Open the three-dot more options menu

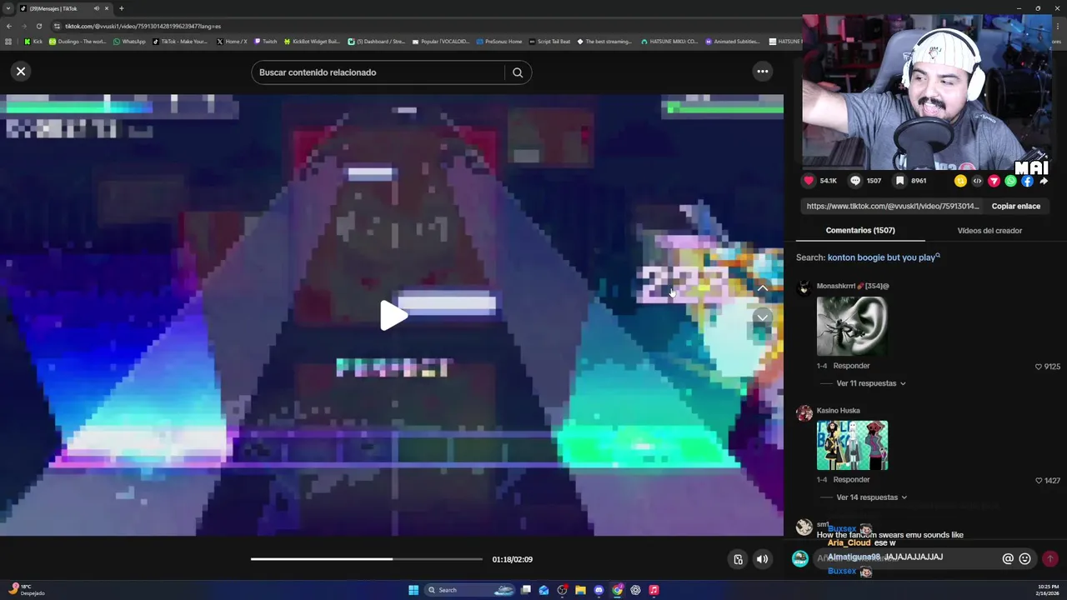762,72
